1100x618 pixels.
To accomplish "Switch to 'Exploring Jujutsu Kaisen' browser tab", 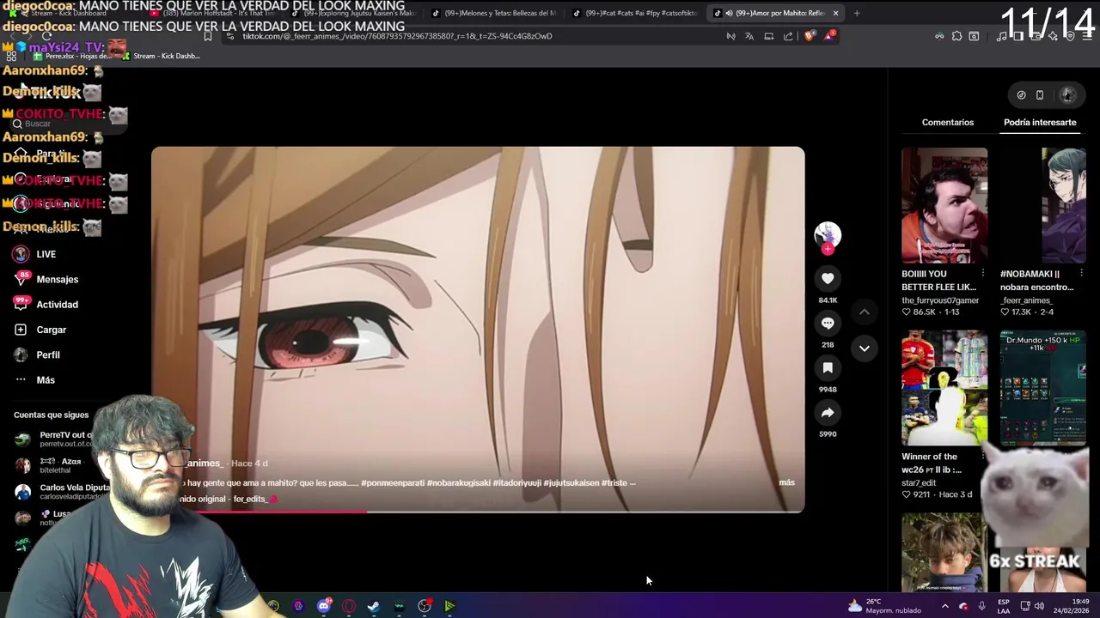I will 353,13.
